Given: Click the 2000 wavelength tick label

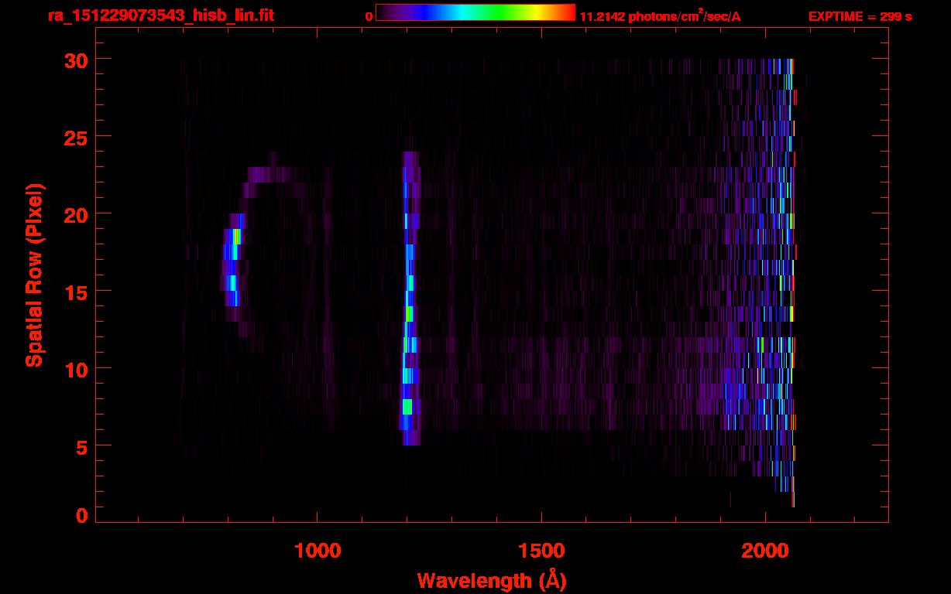Looking at the screenshot, I should pos(765,551).
